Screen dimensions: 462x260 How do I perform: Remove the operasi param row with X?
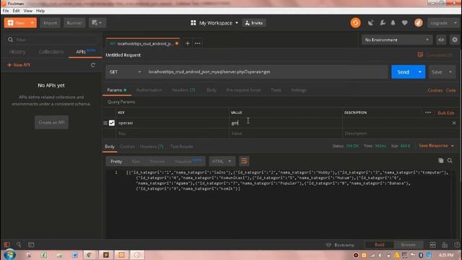[x=454, y=123]
